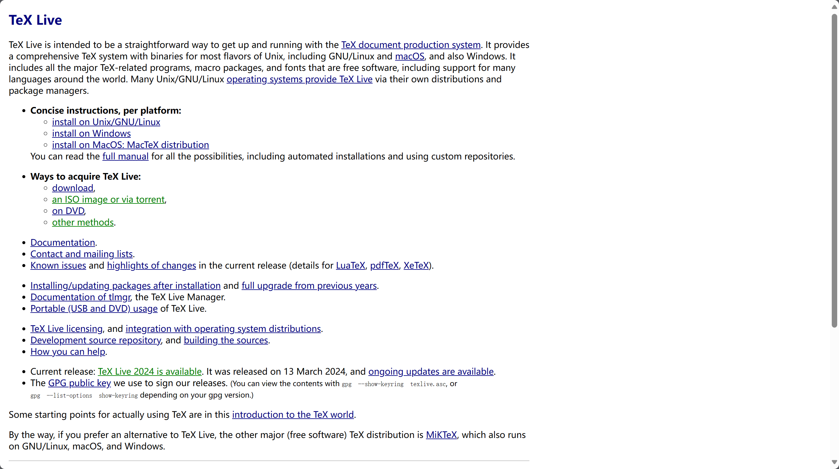Open TeX Live 2024 is available link
839x469 pixels.
pos(149,372)
